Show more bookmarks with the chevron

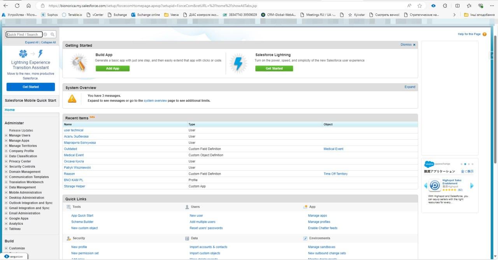[454, 15]
